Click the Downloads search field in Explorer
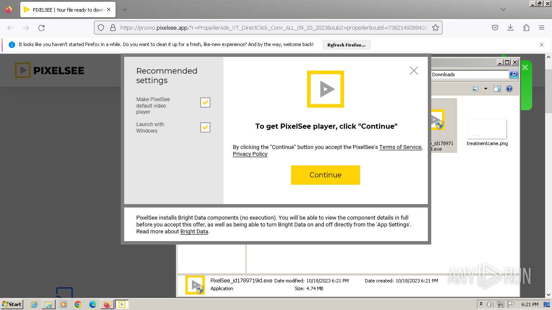 [x=469, y=74]
